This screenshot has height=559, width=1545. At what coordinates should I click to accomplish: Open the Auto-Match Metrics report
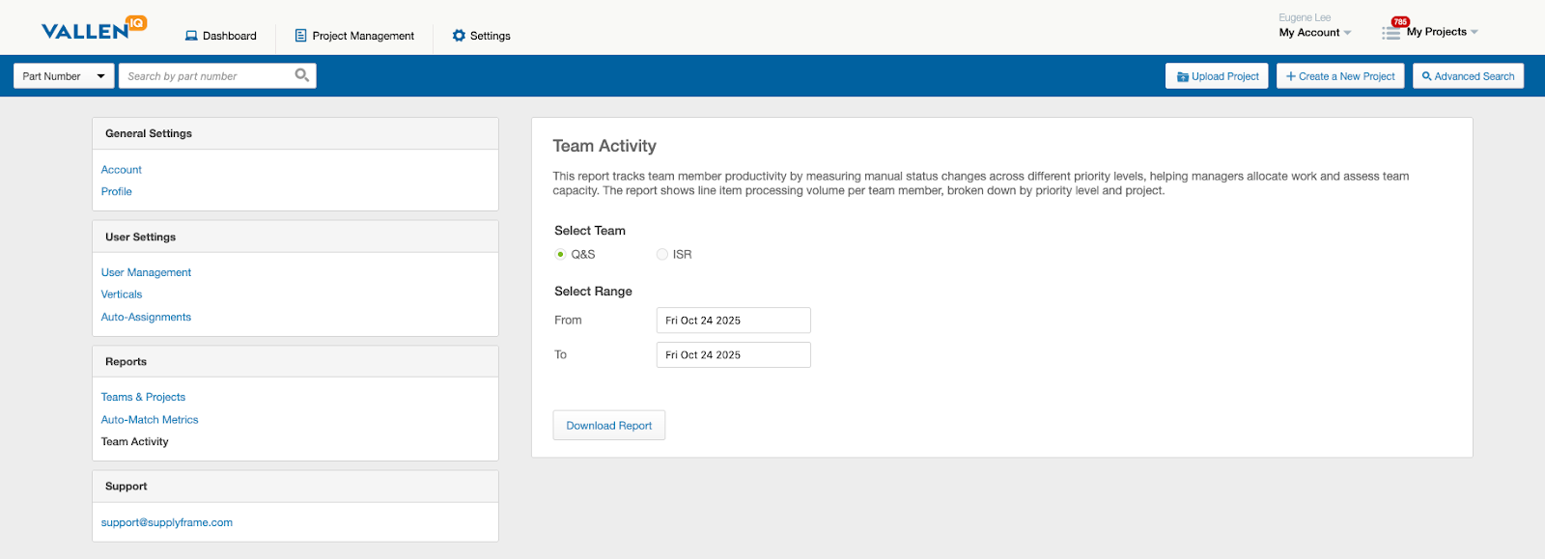150,420
